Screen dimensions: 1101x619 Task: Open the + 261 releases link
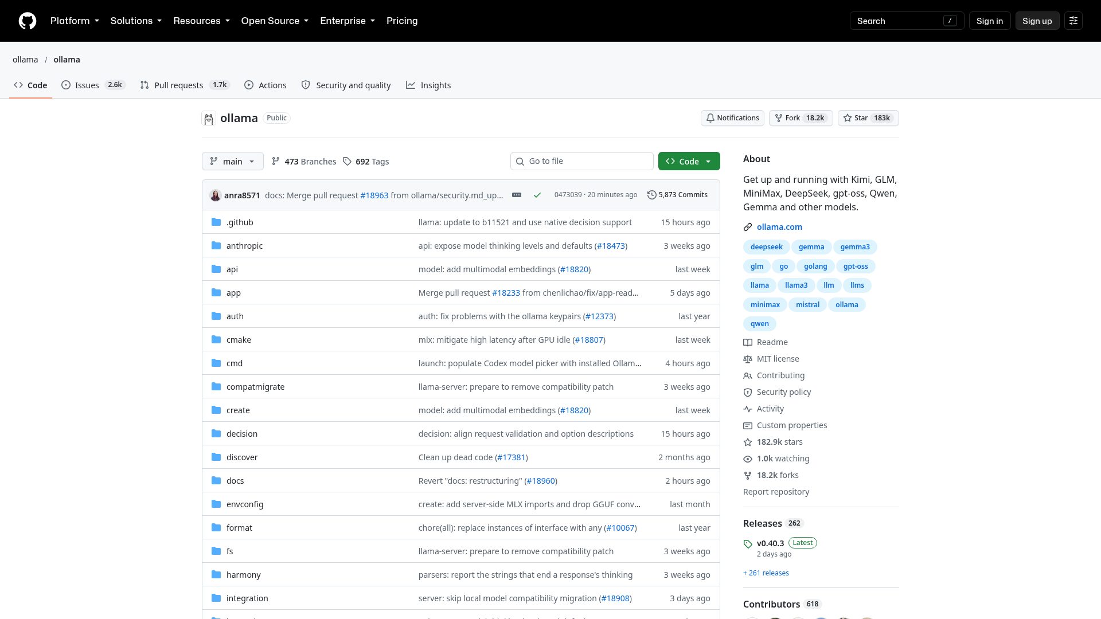766,573
